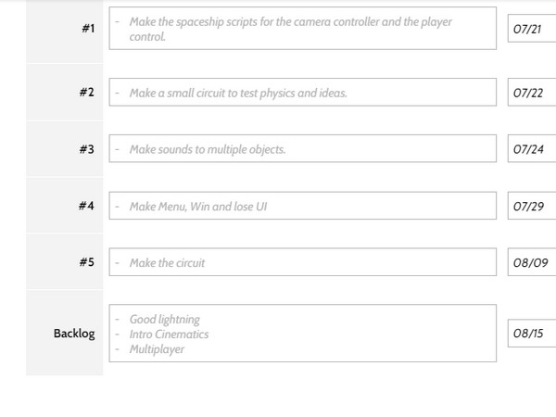The height and width of the screenshot is (417, 556).
Task: Click the #5 milestone label
Action: pos(85,262)
